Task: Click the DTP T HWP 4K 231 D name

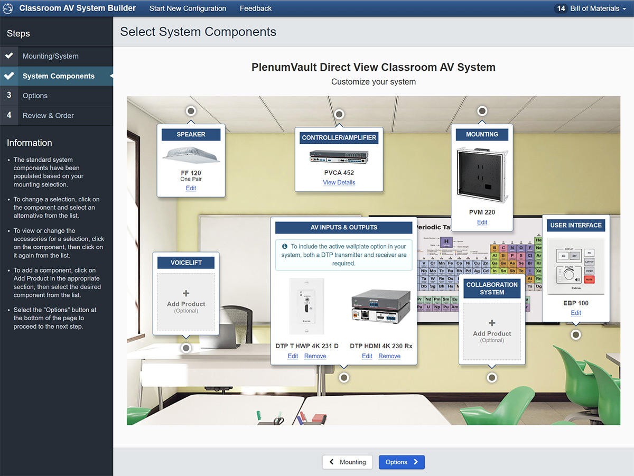Action: (x=307, y=346)
